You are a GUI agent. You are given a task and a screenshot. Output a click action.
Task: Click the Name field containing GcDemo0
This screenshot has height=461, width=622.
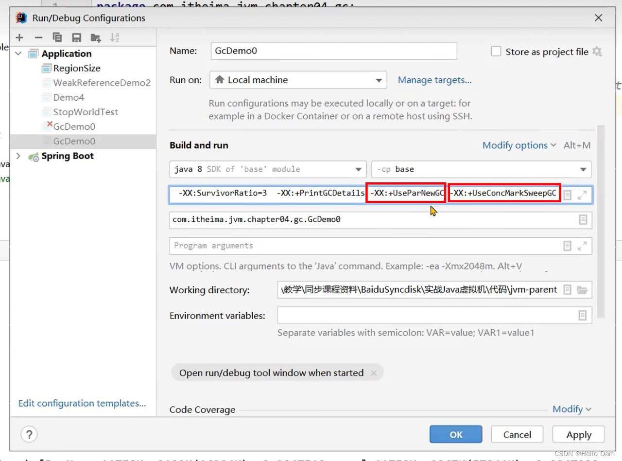tap(334, 51)
